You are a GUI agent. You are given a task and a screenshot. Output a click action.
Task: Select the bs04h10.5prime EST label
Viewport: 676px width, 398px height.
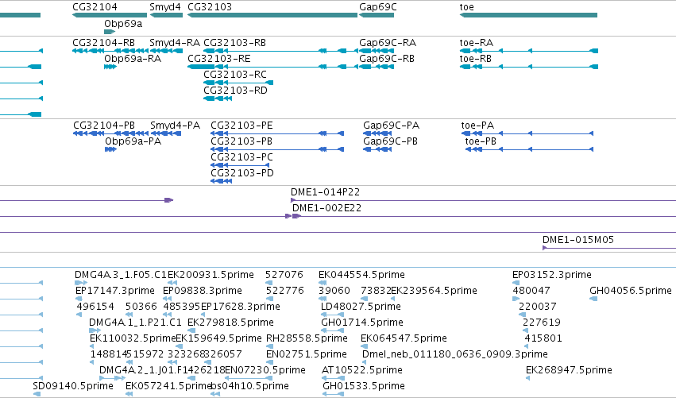pos(249,387)
